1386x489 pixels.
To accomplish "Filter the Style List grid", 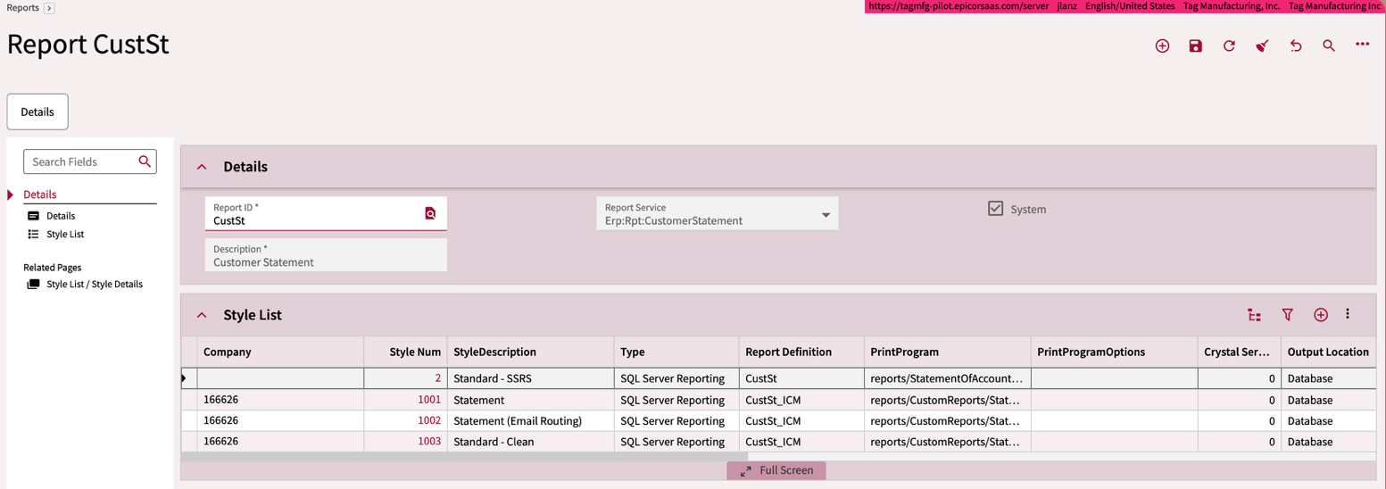I will click(1287, 315).
